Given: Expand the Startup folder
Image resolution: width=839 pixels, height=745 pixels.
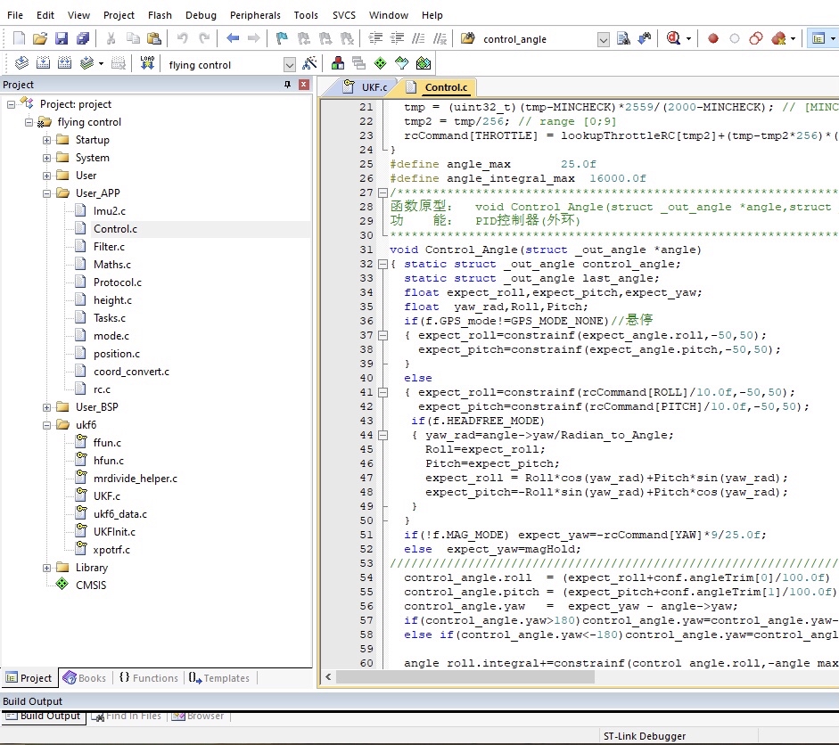Looking at the screenshot, I should (x=47, y=140).
